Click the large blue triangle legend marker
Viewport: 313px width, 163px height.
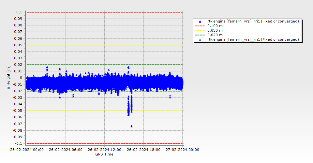point(200,22)
